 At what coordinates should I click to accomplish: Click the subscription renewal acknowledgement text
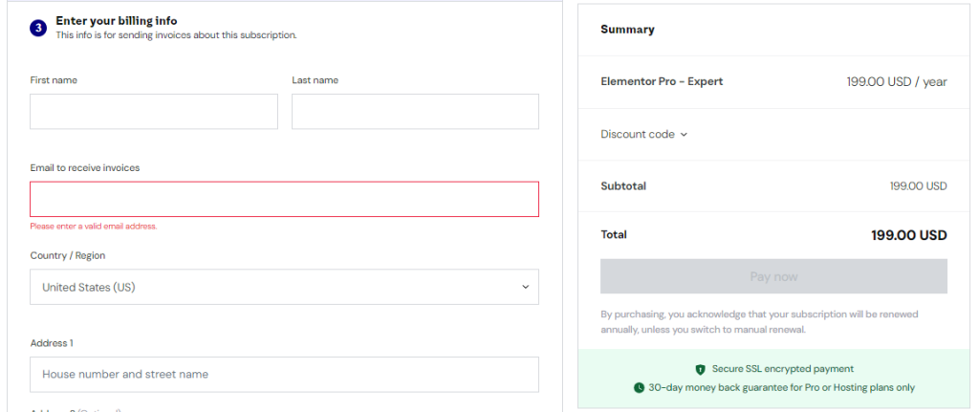pyautogui.click(x=759, y=322)
